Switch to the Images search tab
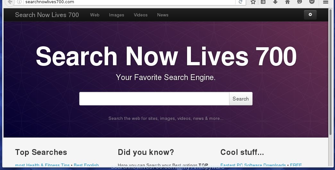Viewport: 335px width, 170px height. tap(116, 15)
